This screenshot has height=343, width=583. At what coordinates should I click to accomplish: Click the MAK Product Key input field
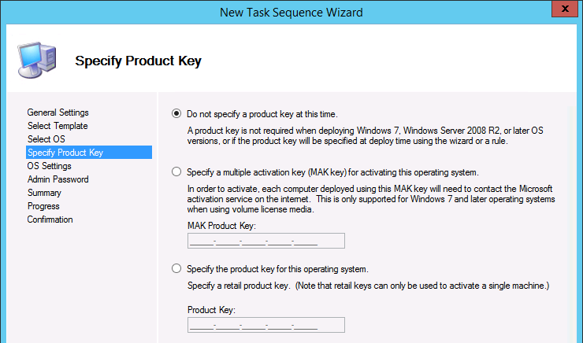click(266, 241)
